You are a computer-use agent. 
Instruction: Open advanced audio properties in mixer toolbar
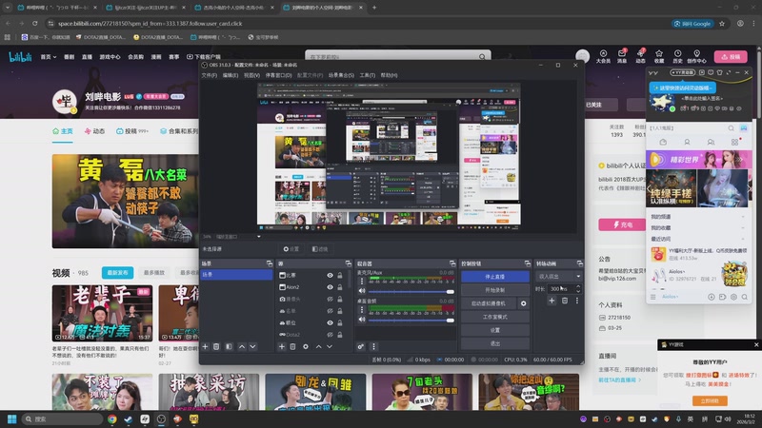361,346
